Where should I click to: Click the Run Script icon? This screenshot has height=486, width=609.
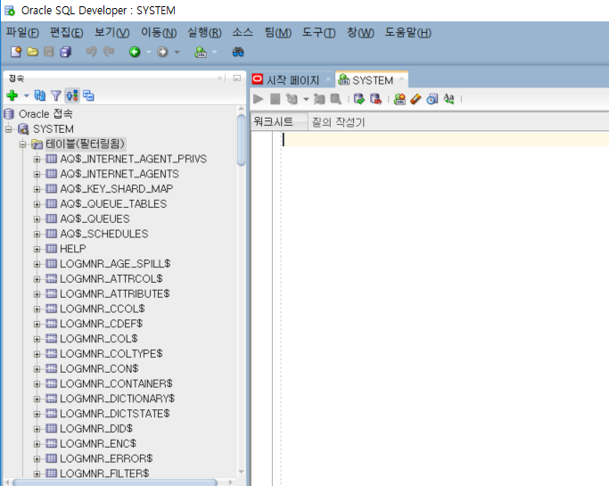click(x=275, y=99)
